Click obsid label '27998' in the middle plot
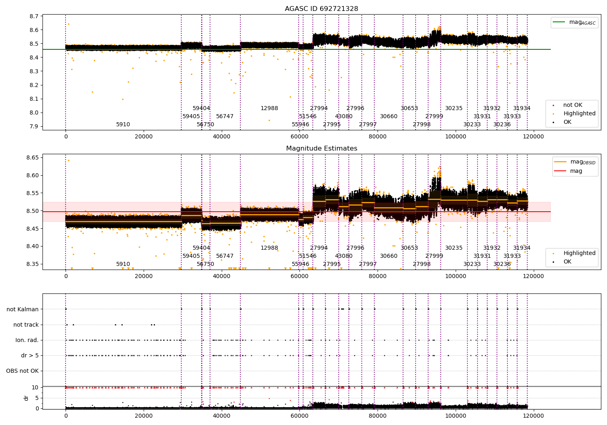This screenshot has height=425, width=607. (x=422, y=264)
